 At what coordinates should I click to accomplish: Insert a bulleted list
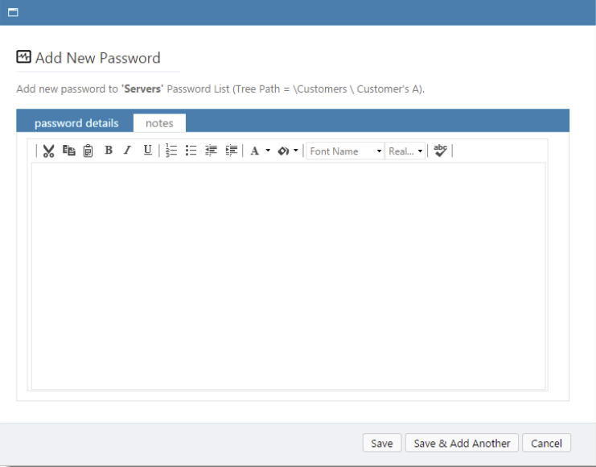191,151
